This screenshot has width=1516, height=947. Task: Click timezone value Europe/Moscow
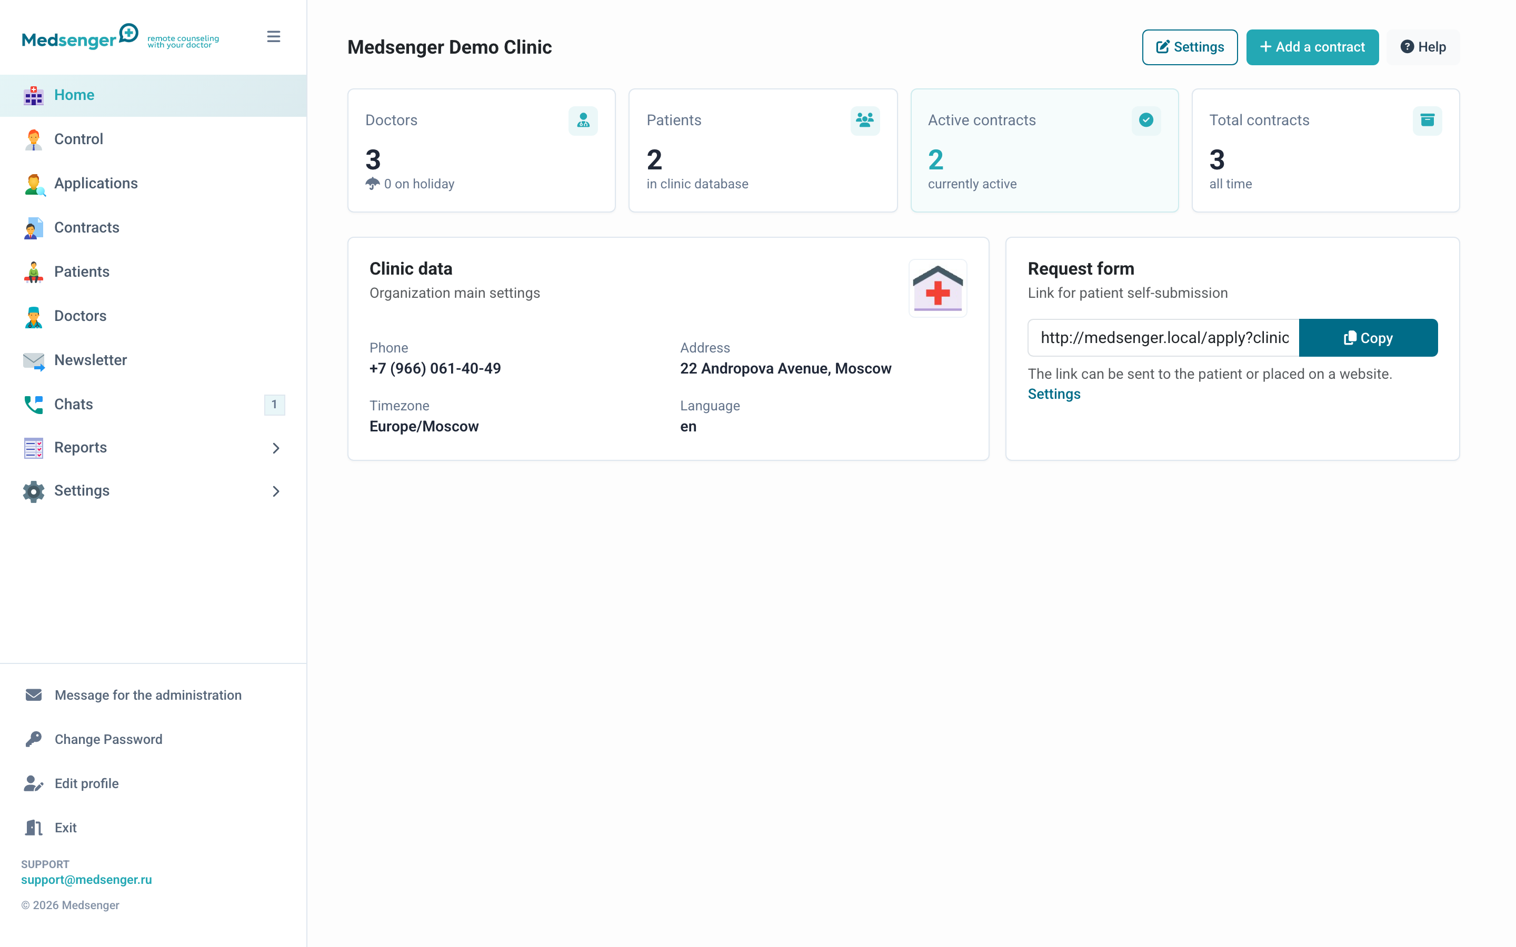(x=423, y=427)
